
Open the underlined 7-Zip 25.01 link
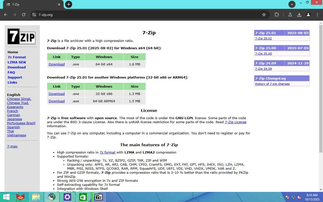[x=263, y=38]
